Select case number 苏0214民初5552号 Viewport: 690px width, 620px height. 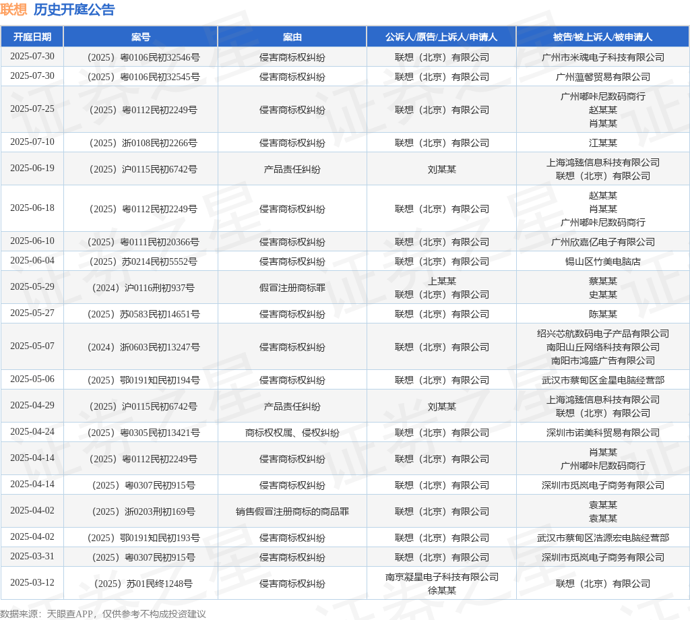(x=144, y=262)
